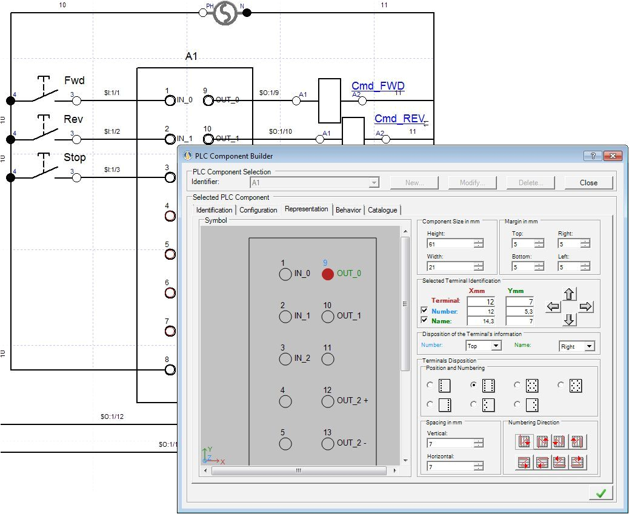The width and height of the screenshot is (629, 514).
Task: Click the up arrow to move terminal identification
Action: [x=568, y=295]
